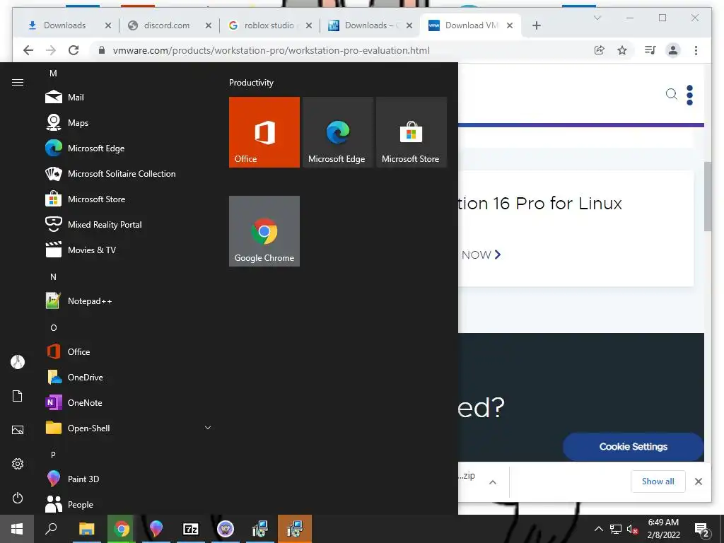Click Show all downloads
724x543 pixels.
(x=658, y=481)
